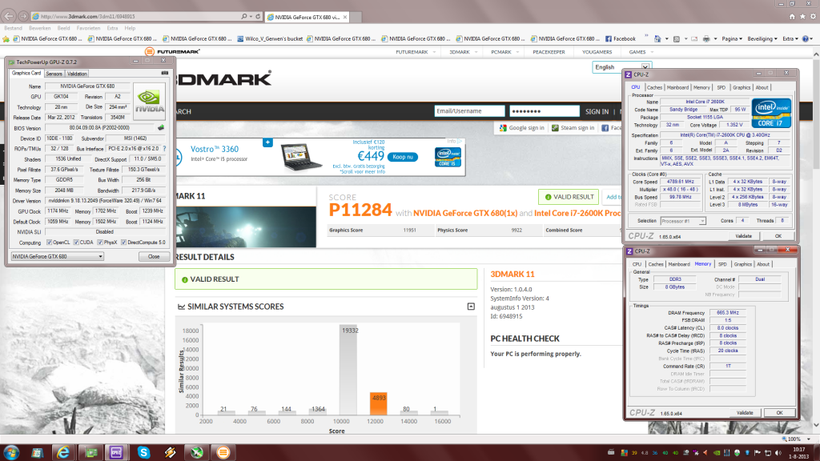Click the Home icon beside the Favorites star
This screenshot has width=820, height=461.
792,17
